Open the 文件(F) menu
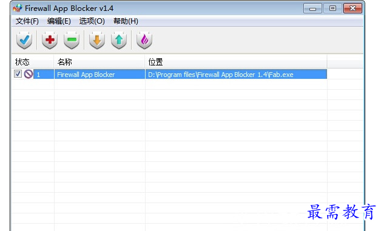 [x=27, y=21]
